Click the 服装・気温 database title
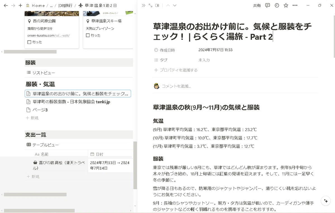The image size is (335, 213). coord(40,84)
